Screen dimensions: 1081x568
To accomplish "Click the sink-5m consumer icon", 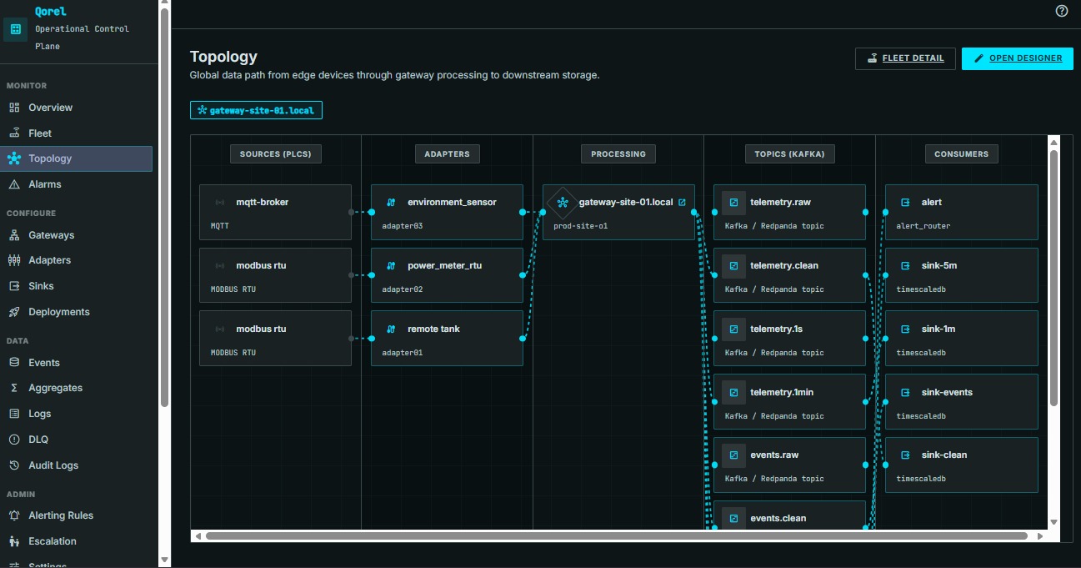I will (x=906, y=266).
